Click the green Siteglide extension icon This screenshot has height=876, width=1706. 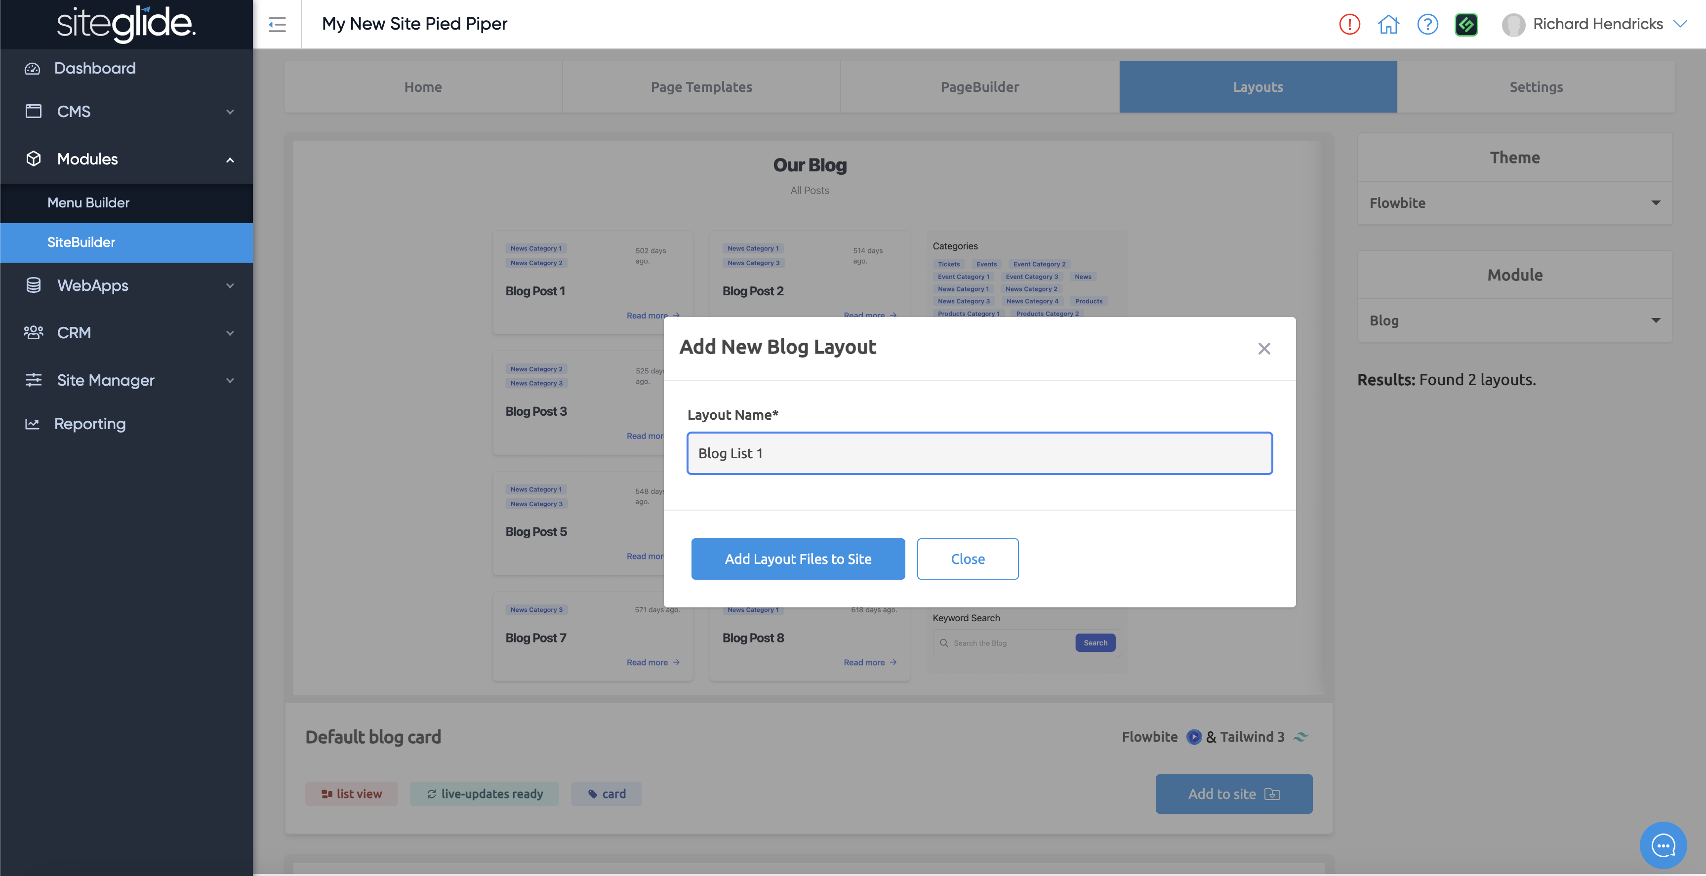[1465, 25]
